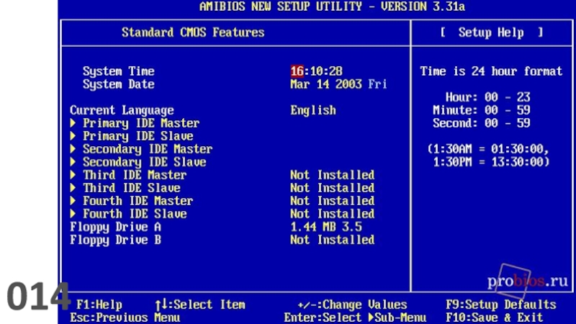
Task: Click the Third IDE Slave label
Action: click(x=132, y=188)
